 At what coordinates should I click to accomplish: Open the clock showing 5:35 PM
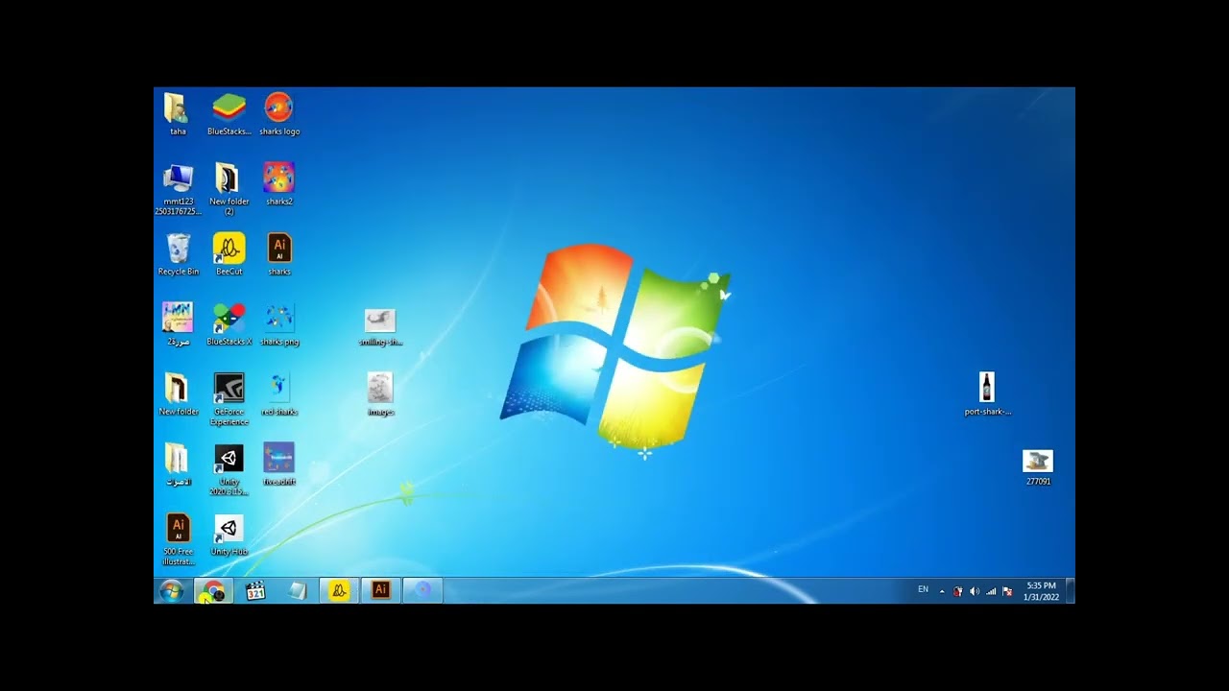1041,591
